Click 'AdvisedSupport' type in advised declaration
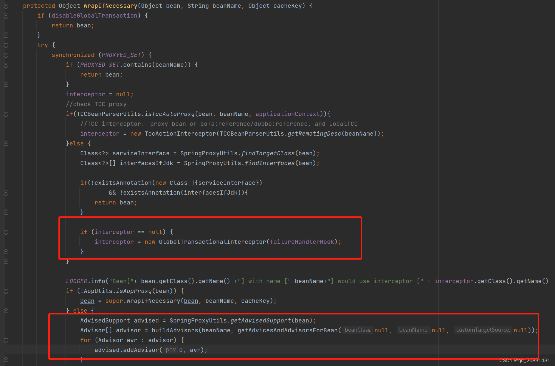 click(105, 321)
